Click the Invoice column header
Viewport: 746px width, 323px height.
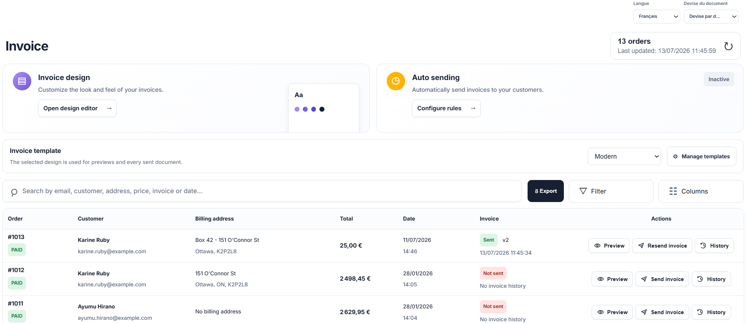[x=489, y=219]
